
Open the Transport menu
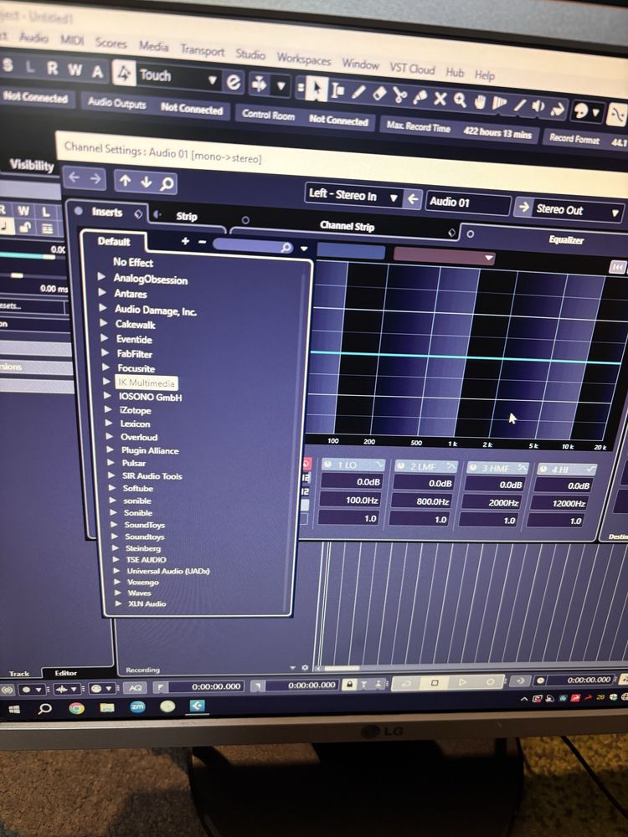[202, 51]
